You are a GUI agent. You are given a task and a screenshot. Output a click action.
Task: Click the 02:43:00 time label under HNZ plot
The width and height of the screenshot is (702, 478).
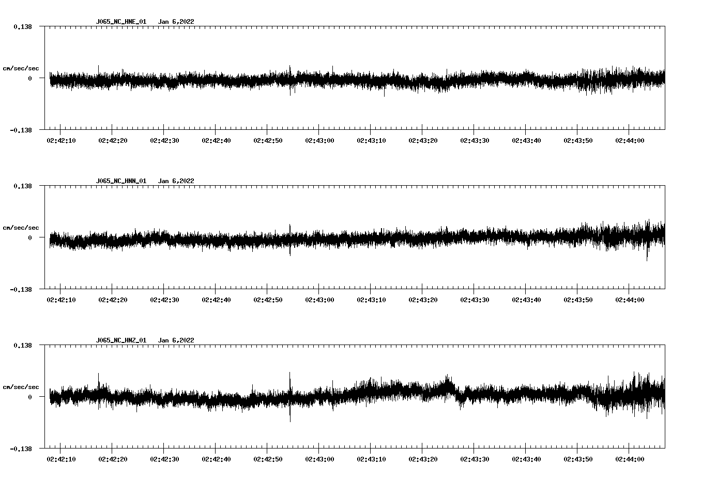pos(319,459)
